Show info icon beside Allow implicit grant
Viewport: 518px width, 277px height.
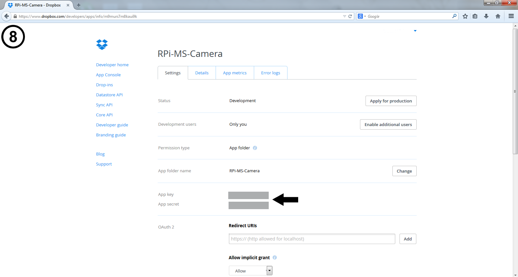[275, 258]
